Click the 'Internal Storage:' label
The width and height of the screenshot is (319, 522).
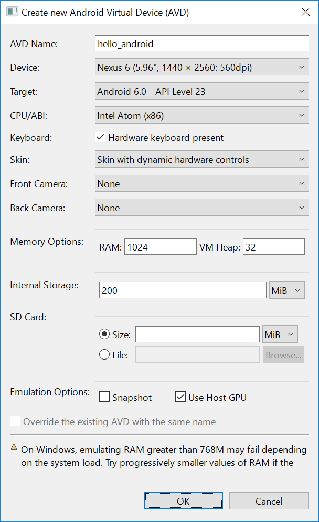click(x=44, y=285)
